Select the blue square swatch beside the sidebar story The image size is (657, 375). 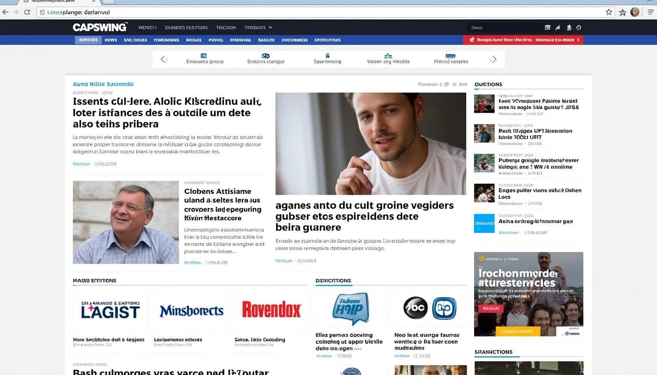[484, 223]
